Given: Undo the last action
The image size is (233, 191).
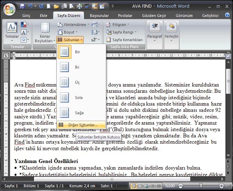Looking at the screenshot, I should (x=30, y=6).
